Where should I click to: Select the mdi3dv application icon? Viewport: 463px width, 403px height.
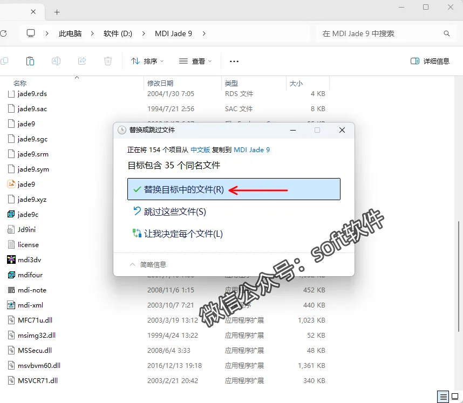(11, 260)
